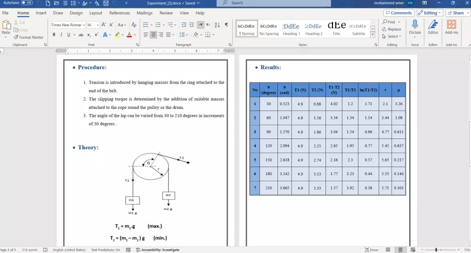
Task: Click Replace in the Editing group
Action: tap(391, 29)
